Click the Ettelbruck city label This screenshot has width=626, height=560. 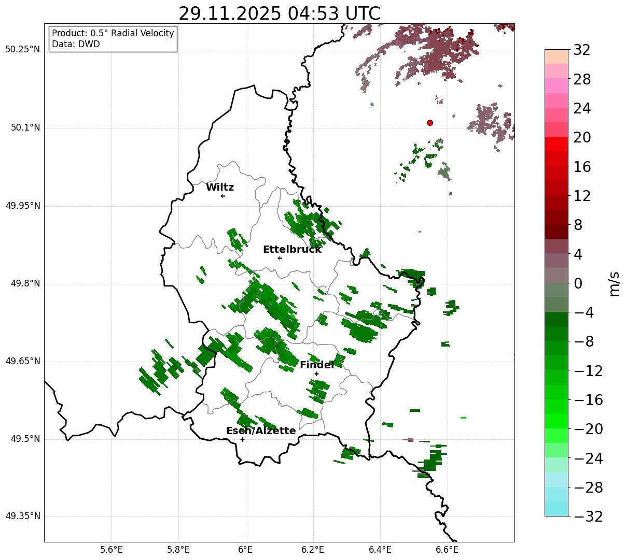click(292, 250)
